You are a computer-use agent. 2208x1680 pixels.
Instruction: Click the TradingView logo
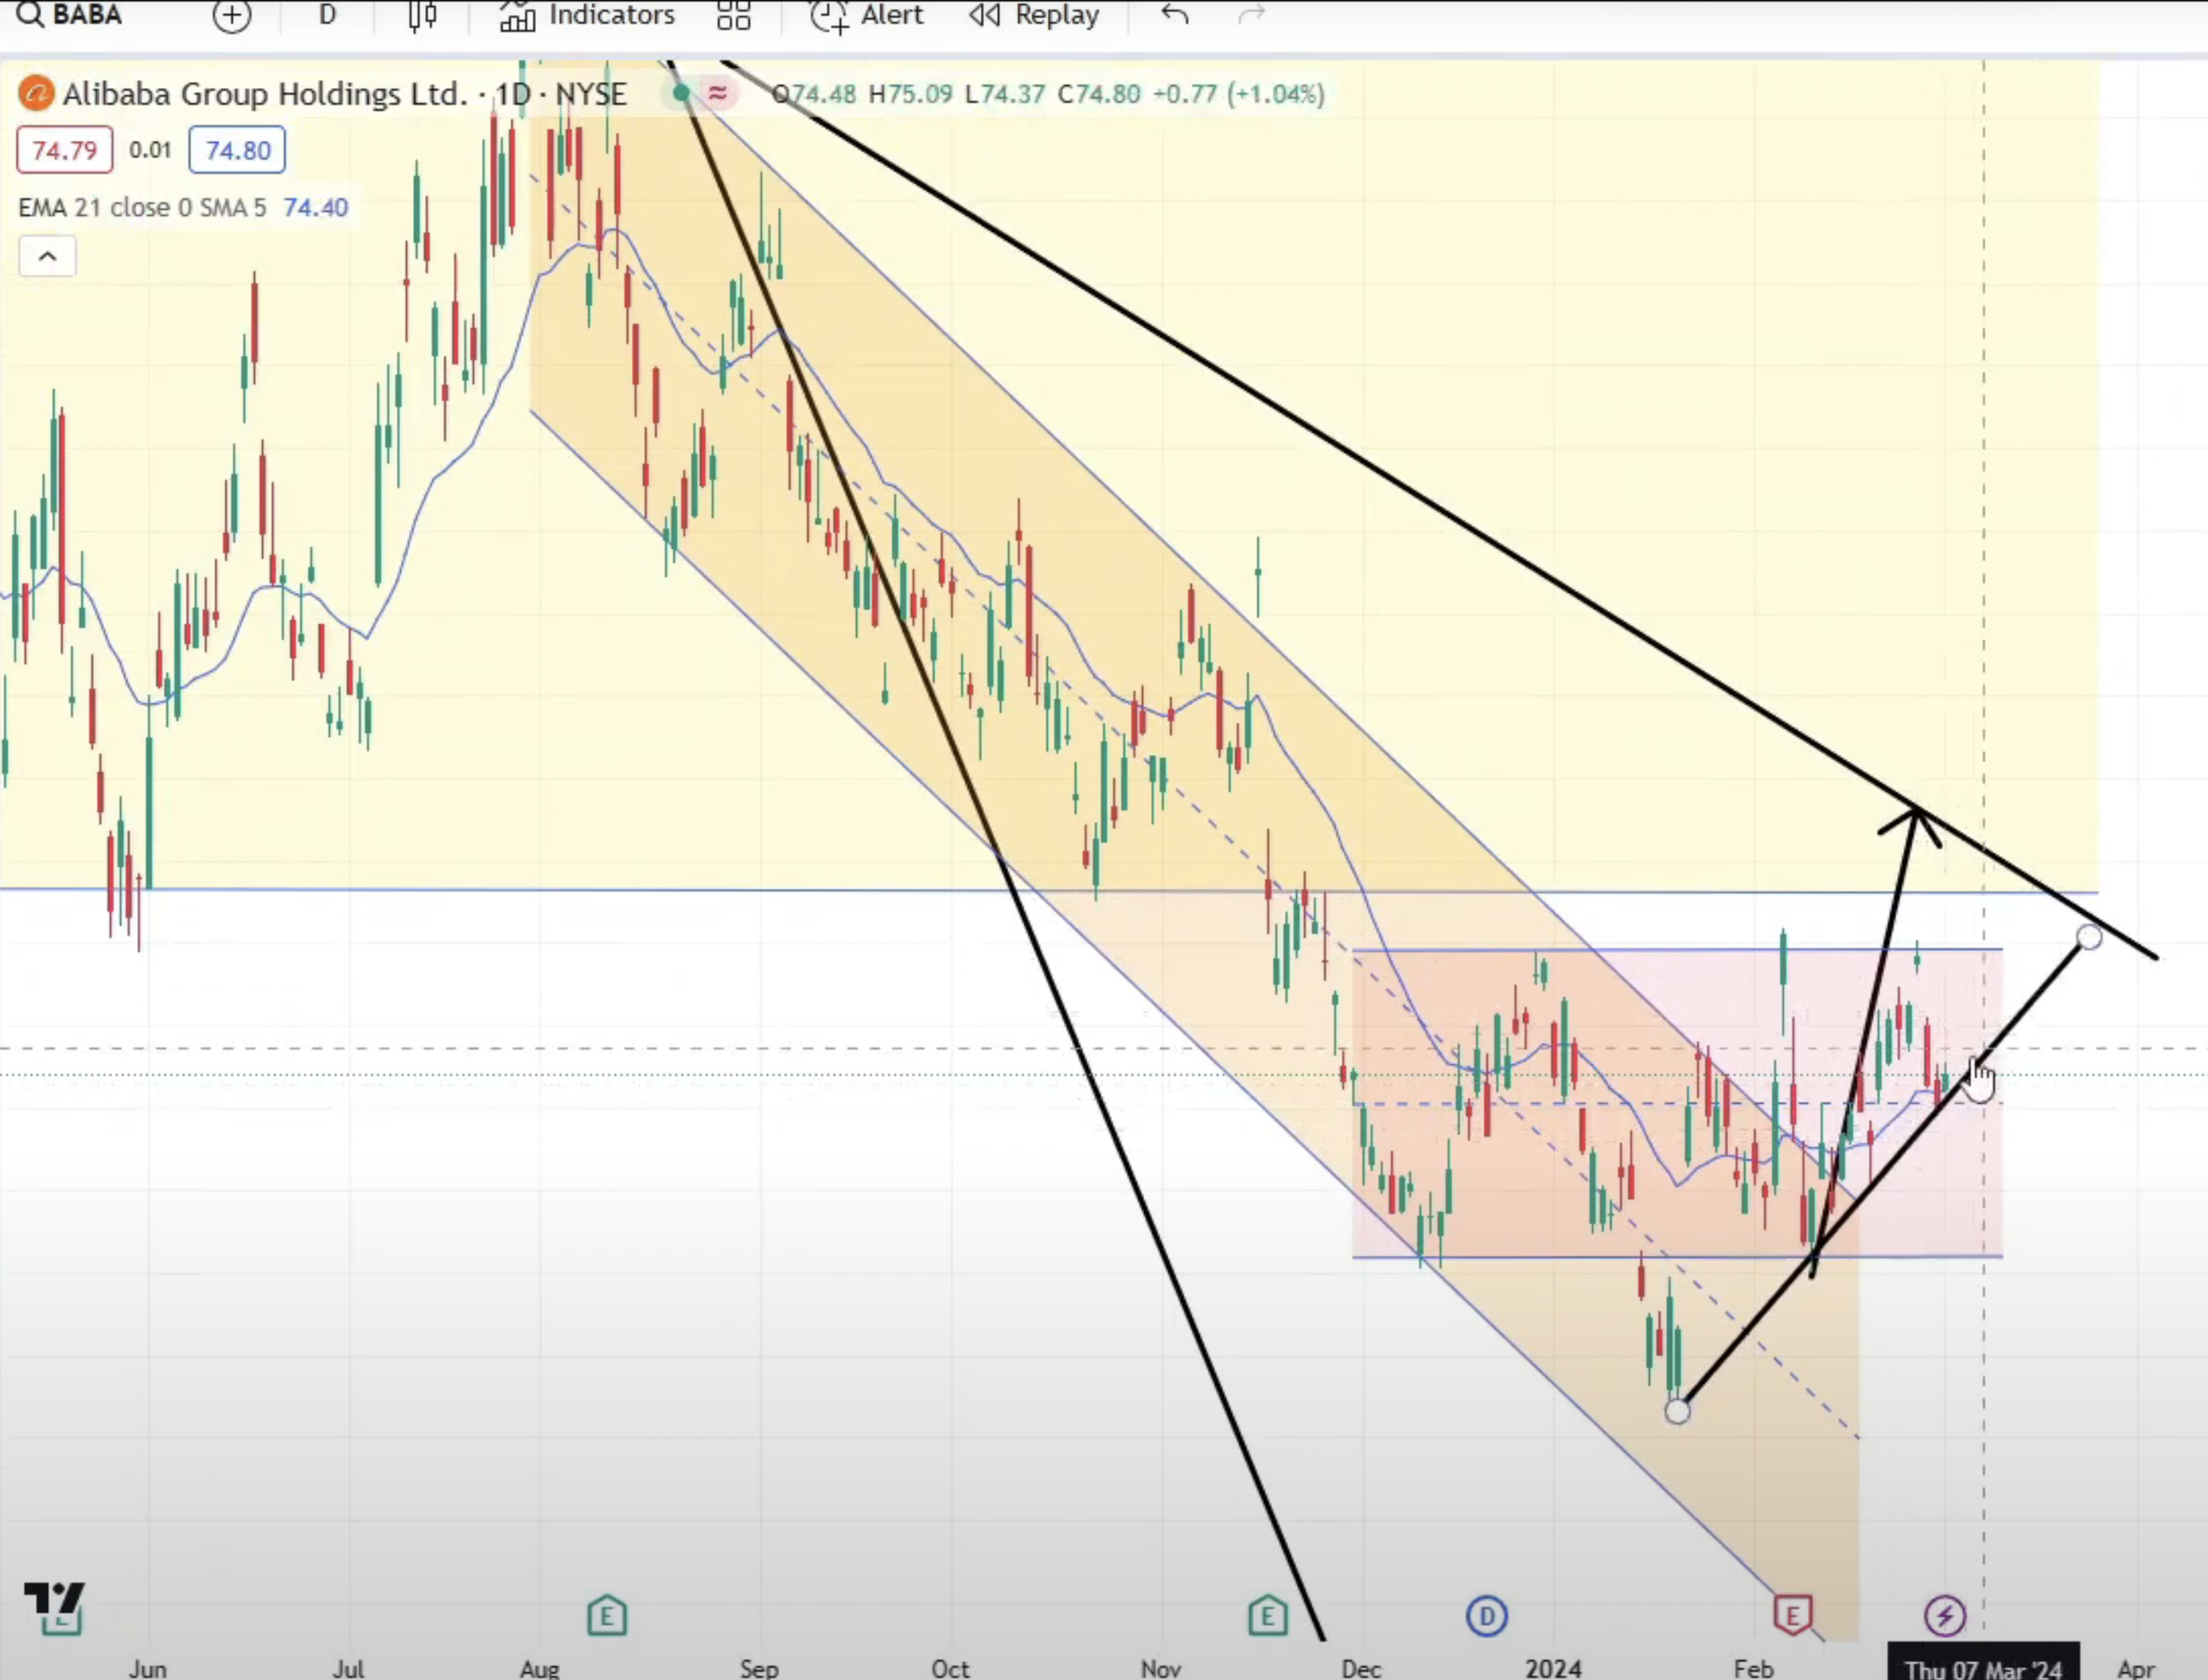click(54, 1599)
